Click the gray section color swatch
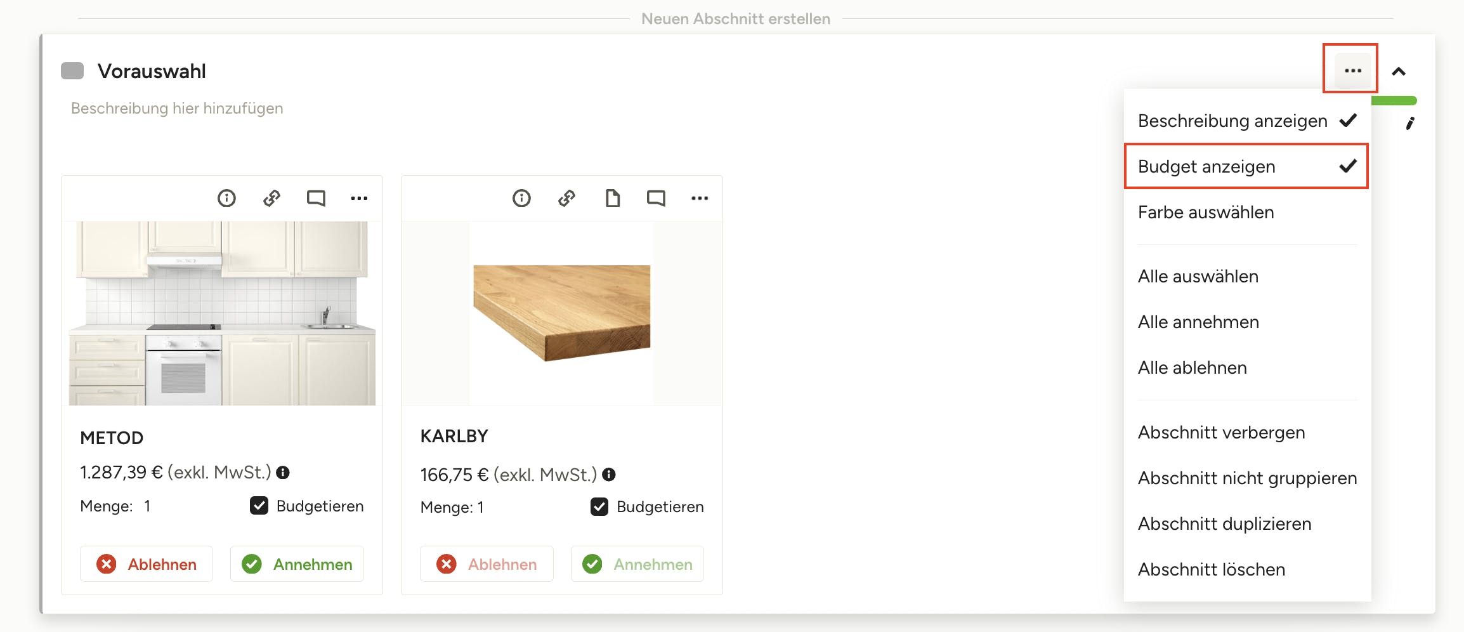The width and height of the screenshot is (1464, 632). coord(72,71)
